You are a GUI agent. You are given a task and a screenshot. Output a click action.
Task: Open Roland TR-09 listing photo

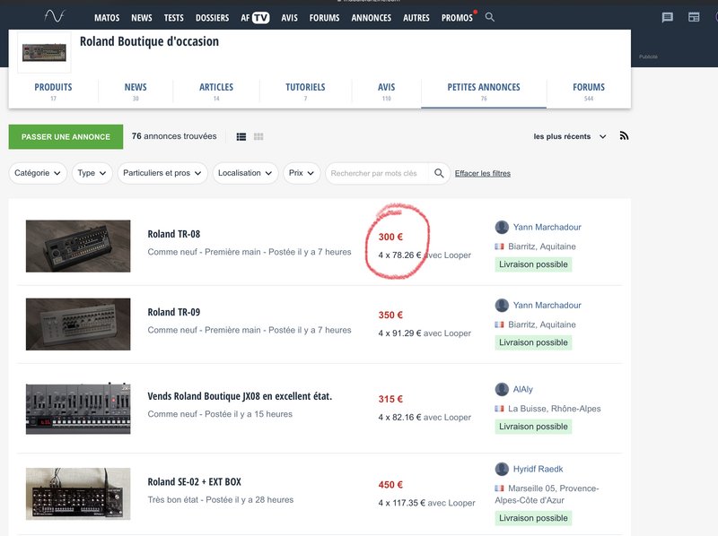[x=78, y=324]
